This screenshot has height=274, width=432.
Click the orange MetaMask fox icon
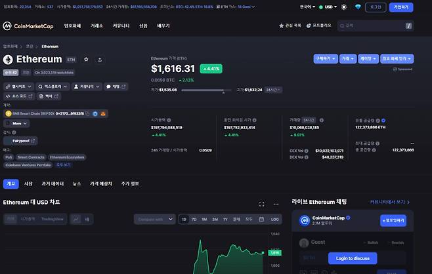(x=103, y=113)
